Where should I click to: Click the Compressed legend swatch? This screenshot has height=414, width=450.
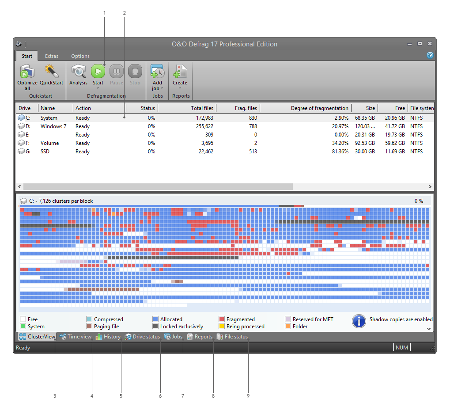89,319
